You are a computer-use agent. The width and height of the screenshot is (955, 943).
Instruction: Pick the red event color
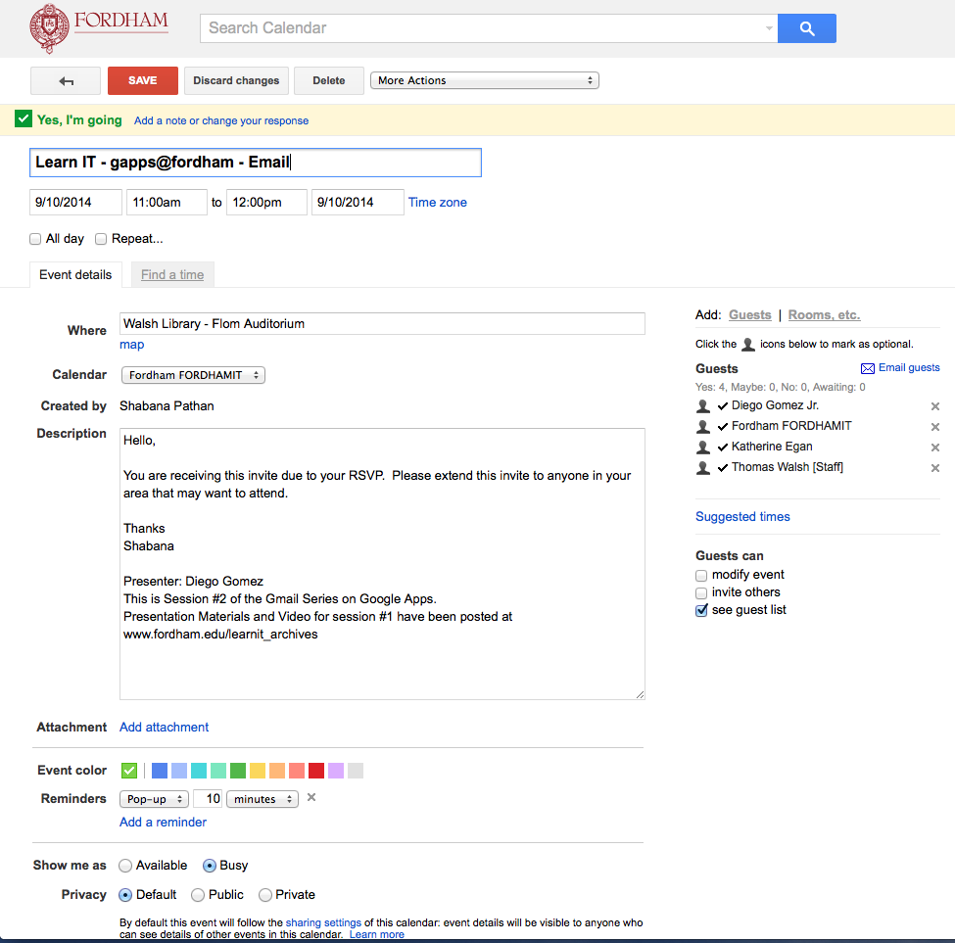pyautogui.click(x=316, y=771)
